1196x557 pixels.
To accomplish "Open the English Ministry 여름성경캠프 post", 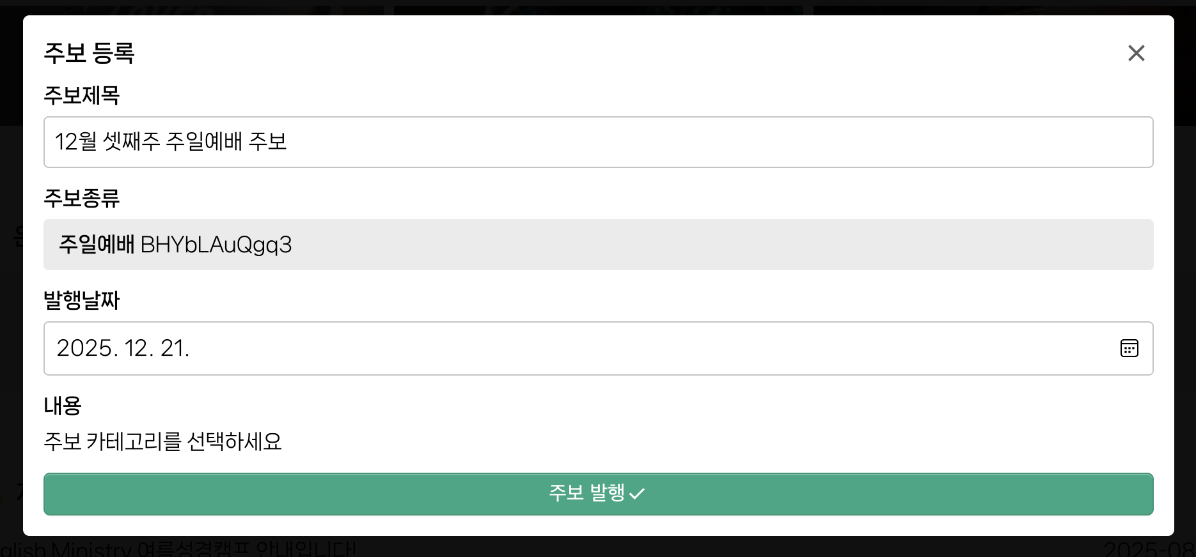I will (x=179, y=549).
